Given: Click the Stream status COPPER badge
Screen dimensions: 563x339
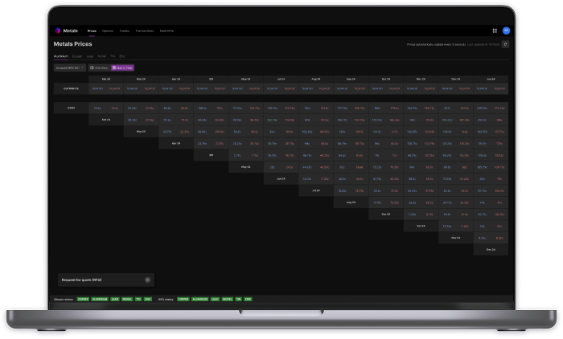Looking at the screenshot, I should [x=83, y=298].
